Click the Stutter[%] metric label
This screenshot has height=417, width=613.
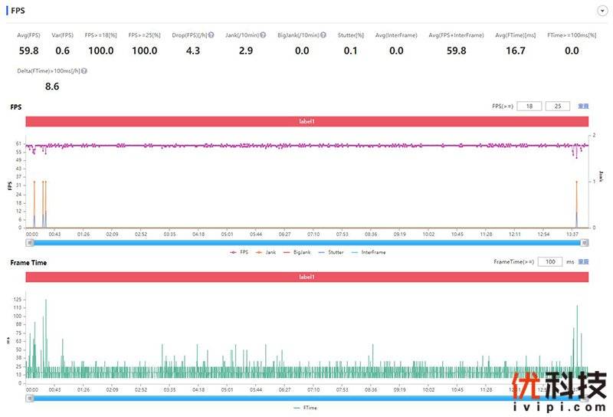pos(351,35)
